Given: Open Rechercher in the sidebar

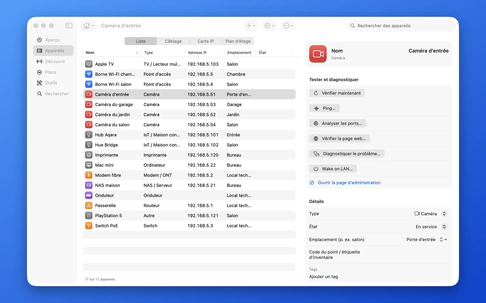Looking at the screenshot, I should 53,94.
